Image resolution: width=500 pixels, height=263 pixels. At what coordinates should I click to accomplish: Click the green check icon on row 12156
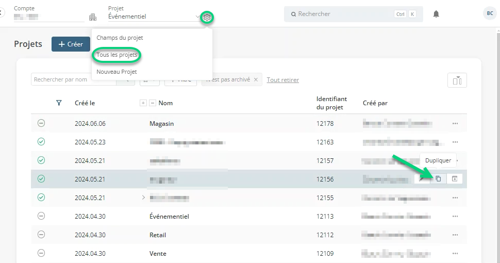coord(41,179)
